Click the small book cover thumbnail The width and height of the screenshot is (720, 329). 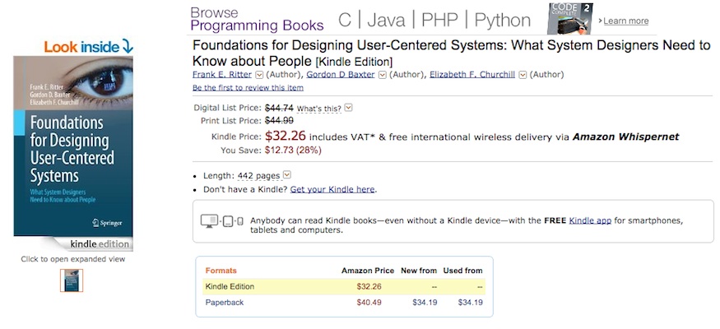72,280
